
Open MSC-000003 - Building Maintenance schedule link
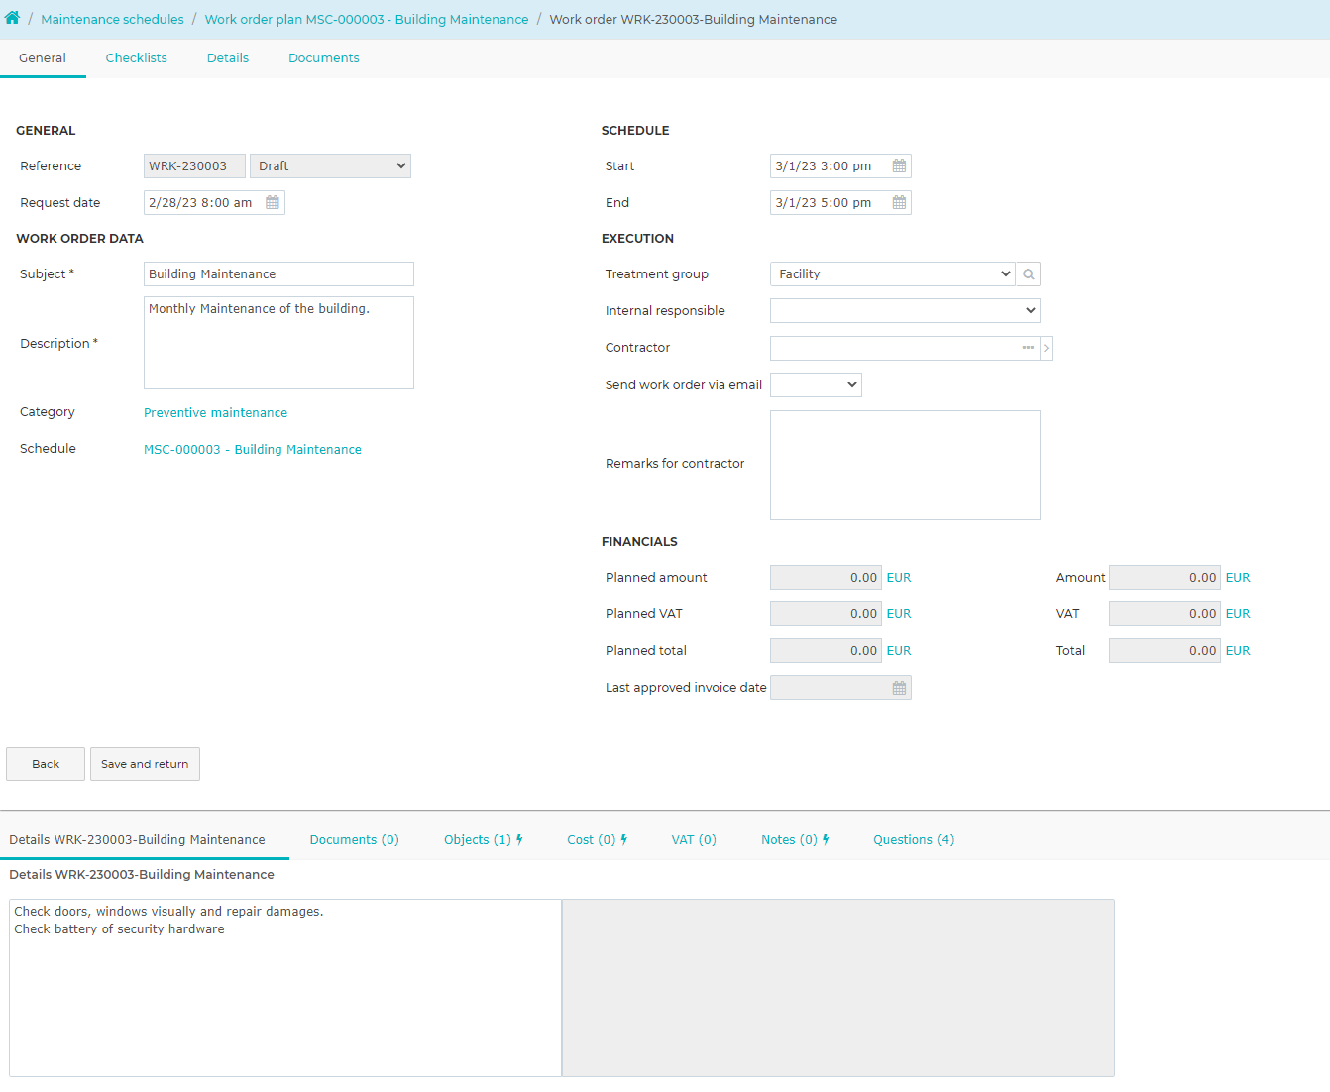(253, 450)
